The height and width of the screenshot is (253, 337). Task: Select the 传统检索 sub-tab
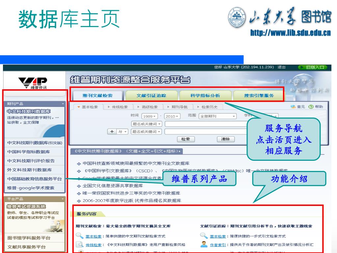point(118,107)
